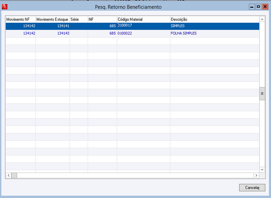Select cell with Movimento Estoque 134143
This screenshot has width=271, height=198.
coord(53,33)
